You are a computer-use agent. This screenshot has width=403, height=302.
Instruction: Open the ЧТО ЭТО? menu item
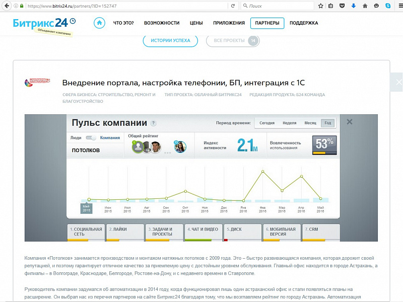(x=123, y=23)
